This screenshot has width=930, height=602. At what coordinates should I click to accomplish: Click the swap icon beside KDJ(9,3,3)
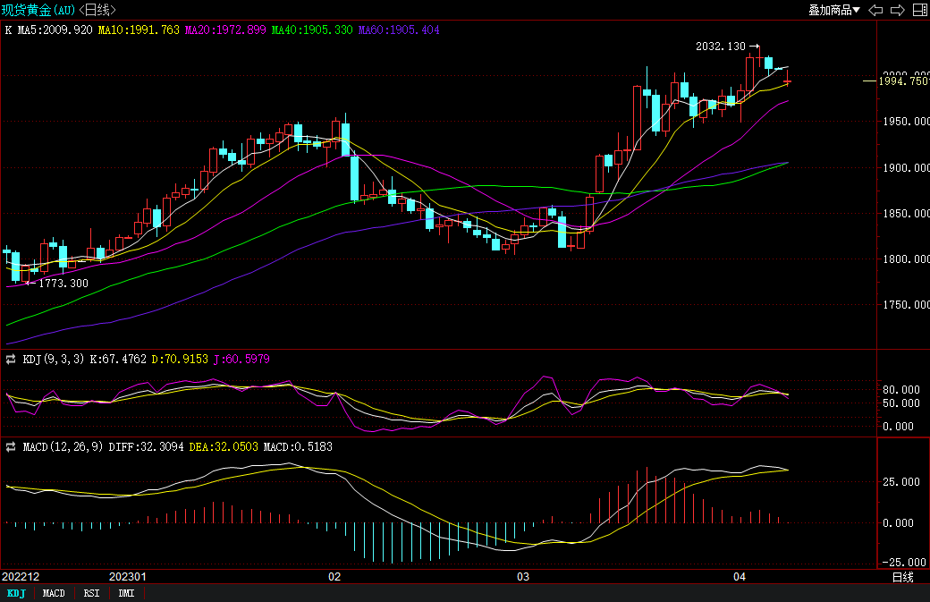pyautogui.click(x=11, y=359)
